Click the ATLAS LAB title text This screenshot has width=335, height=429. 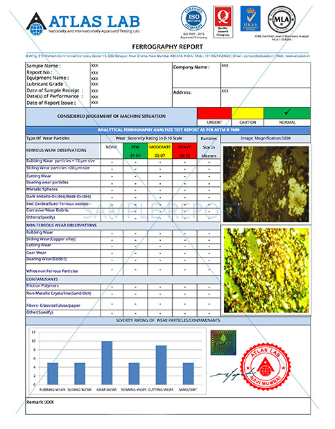[94, 22]
